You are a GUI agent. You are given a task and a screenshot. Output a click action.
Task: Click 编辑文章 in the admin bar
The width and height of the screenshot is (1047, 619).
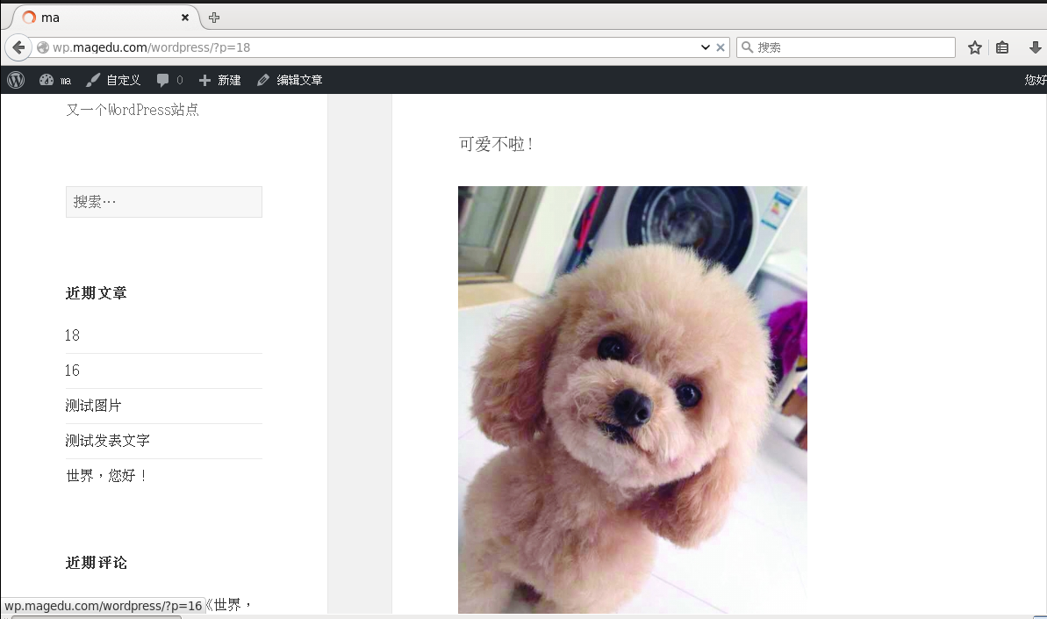[290, 80]
